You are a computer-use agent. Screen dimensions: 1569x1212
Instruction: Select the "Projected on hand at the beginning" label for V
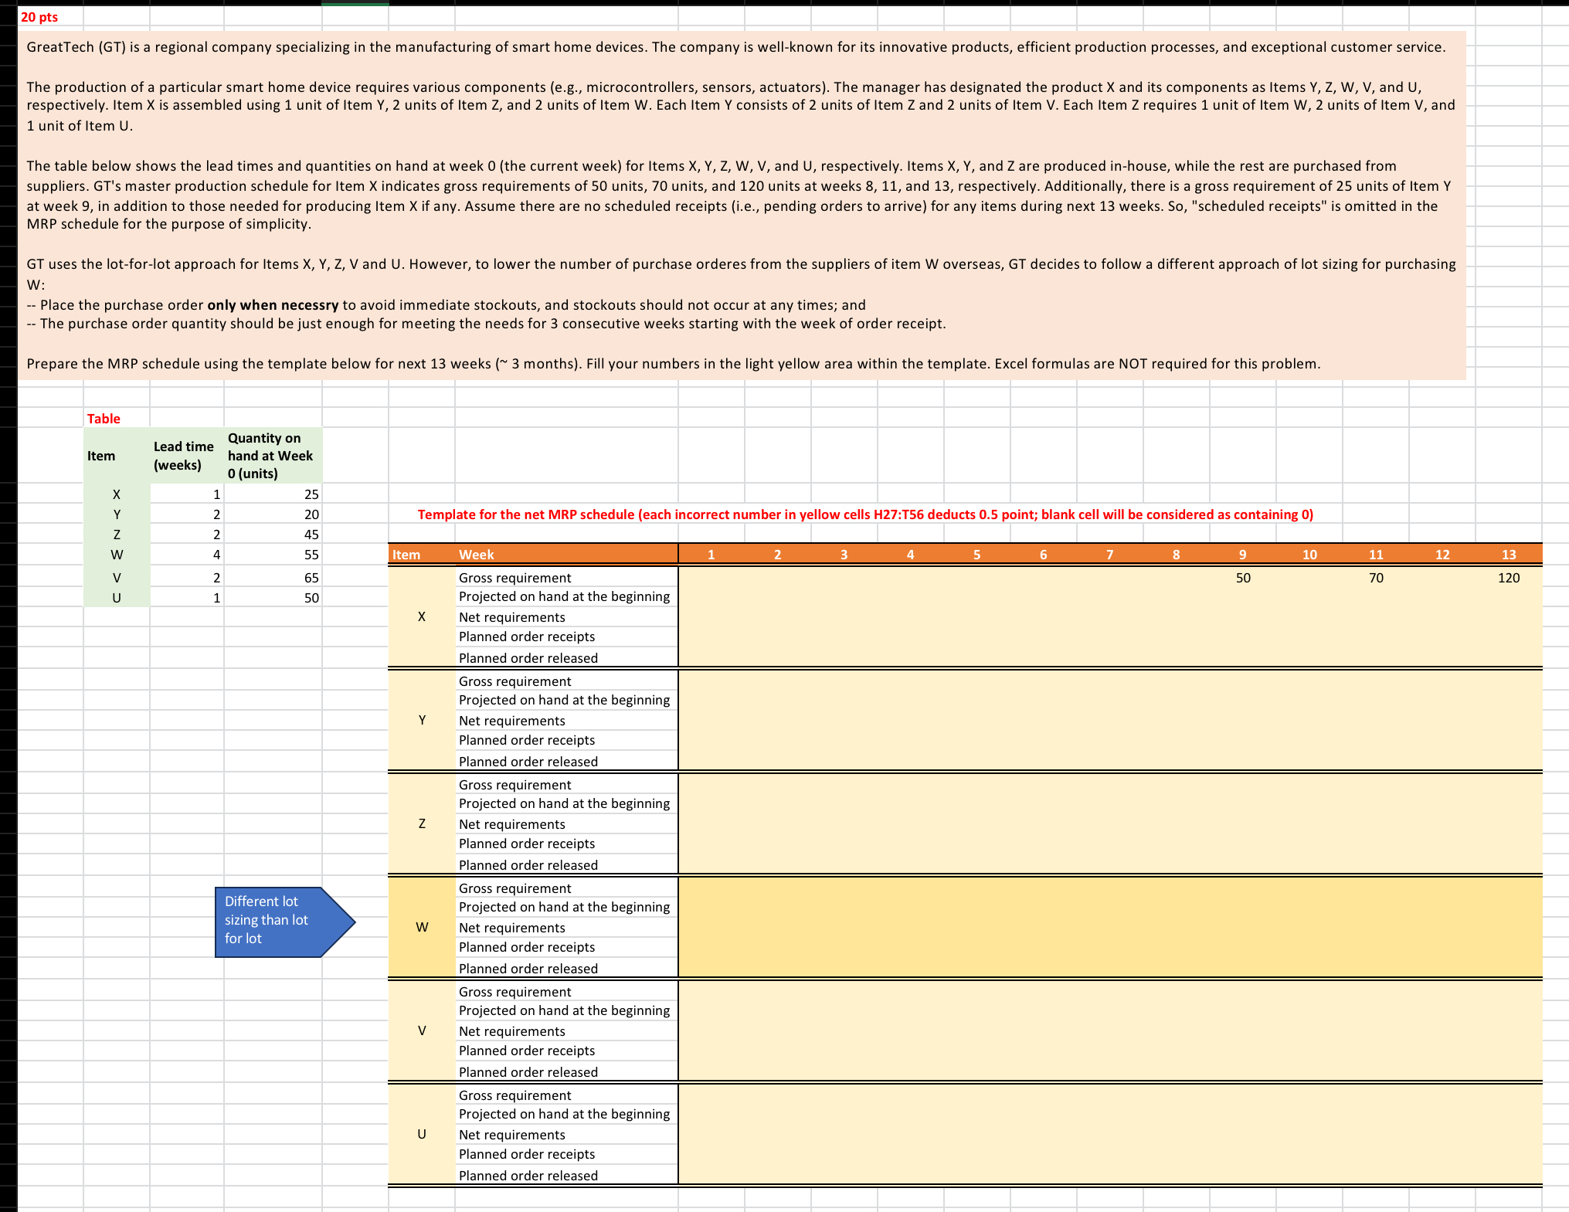[x=564, y=1010]
